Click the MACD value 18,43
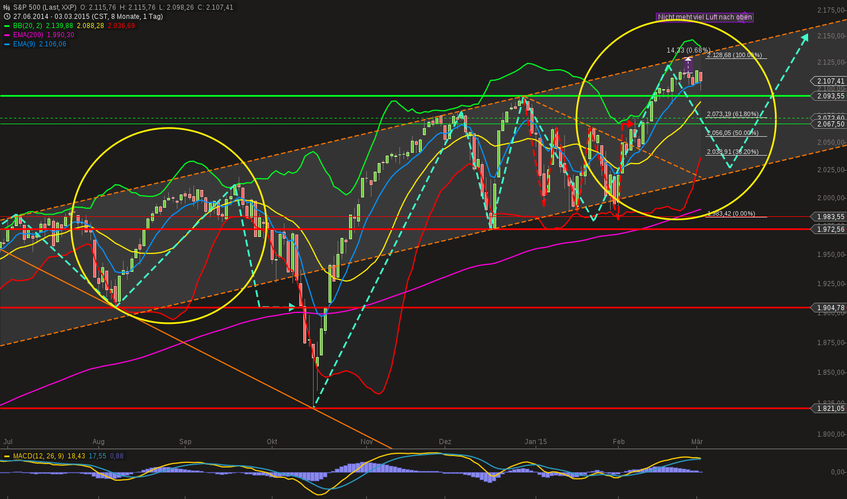Screen dimensions: 847x499 pyautogui.click(x=77, y=456)
